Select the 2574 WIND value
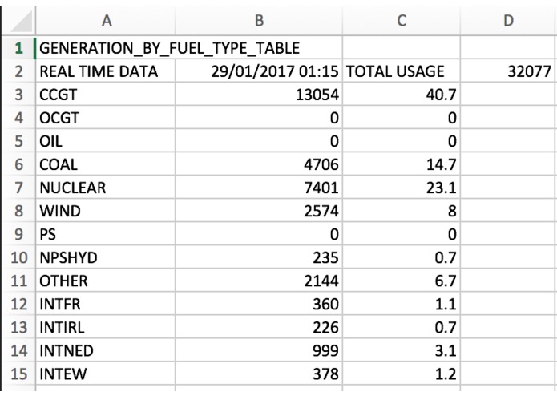Viewport: 557px width, 396px height. (x=259, y=211)
